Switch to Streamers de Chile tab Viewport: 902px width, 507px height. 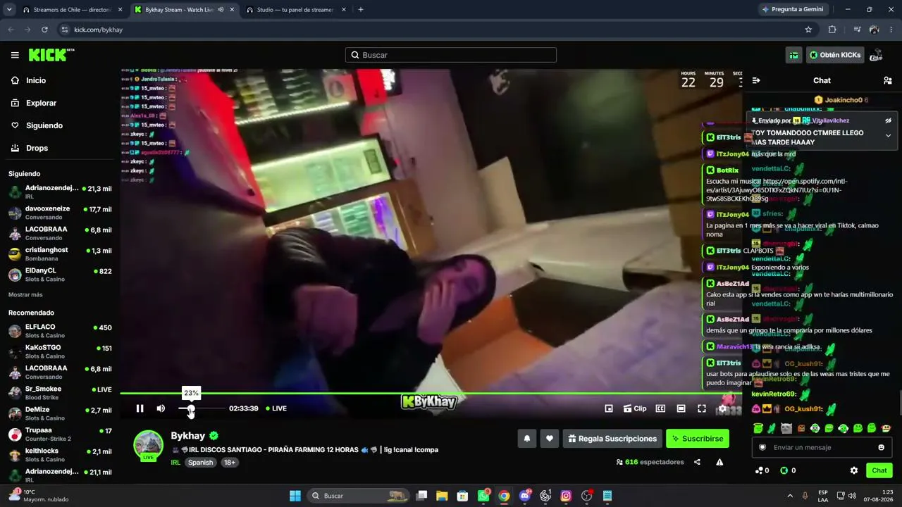72,10
